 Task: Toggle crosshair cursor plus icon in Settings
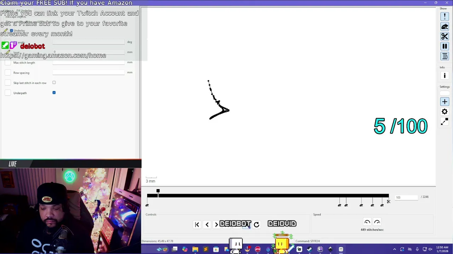click(445, 102)
